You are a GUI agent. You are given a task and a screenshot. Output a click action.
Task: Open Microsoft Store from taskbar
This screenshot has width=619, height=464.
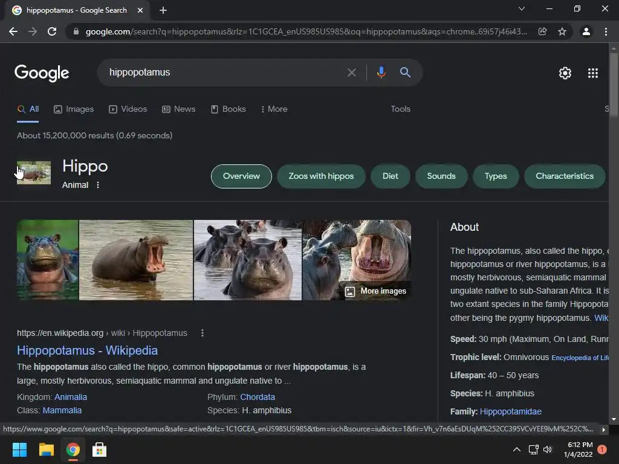point(100,449)
